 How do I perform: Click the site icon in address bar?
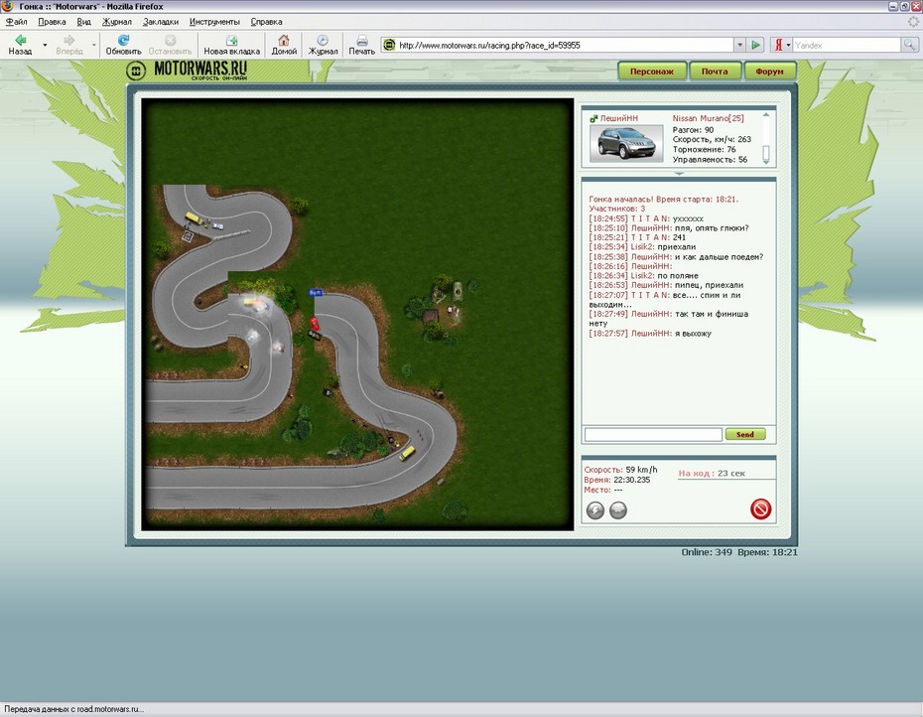389,45
